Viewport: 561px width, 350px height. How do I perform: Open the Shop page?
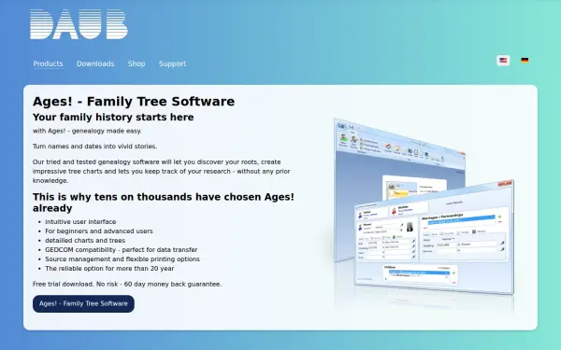click(137, 63)
